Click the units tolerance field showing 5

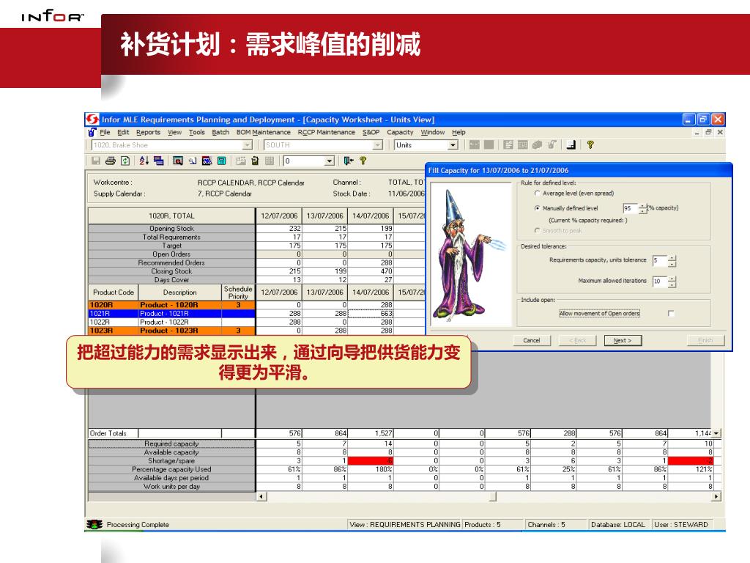click(x=660, y=260)
